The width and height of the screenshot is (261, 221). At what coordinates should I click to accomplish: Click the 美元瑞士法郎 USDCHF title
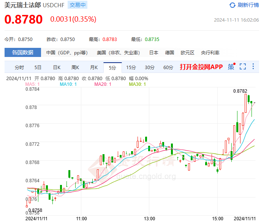tap(34, 5)
